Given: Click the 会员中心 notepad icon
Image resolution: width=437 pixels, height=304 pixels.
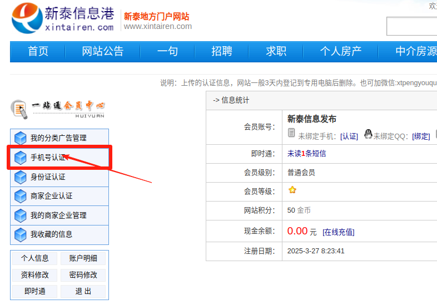Looking at the screenshot, I should [x=19, y=110].
